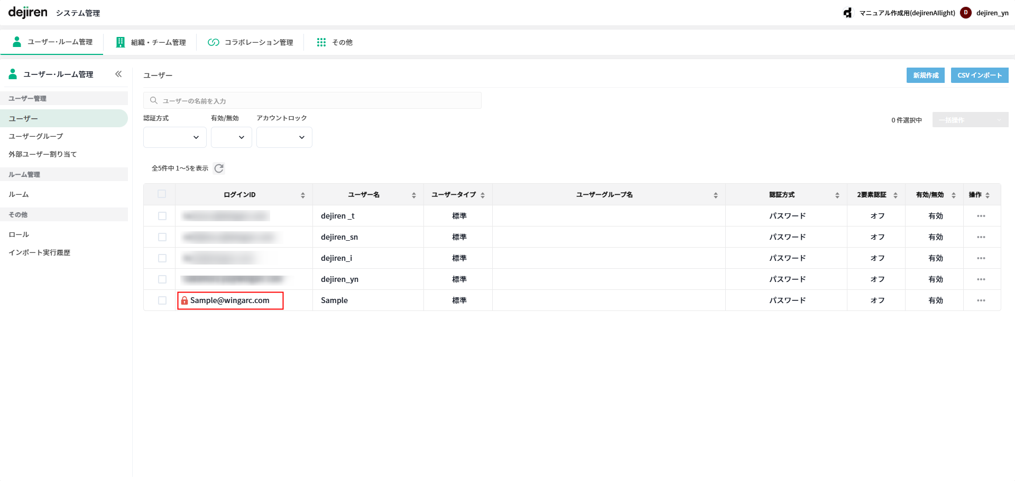Open the コラボレーション管理 tab
The width and height of the screenshot is (1015, 481).
pos(251,42)
